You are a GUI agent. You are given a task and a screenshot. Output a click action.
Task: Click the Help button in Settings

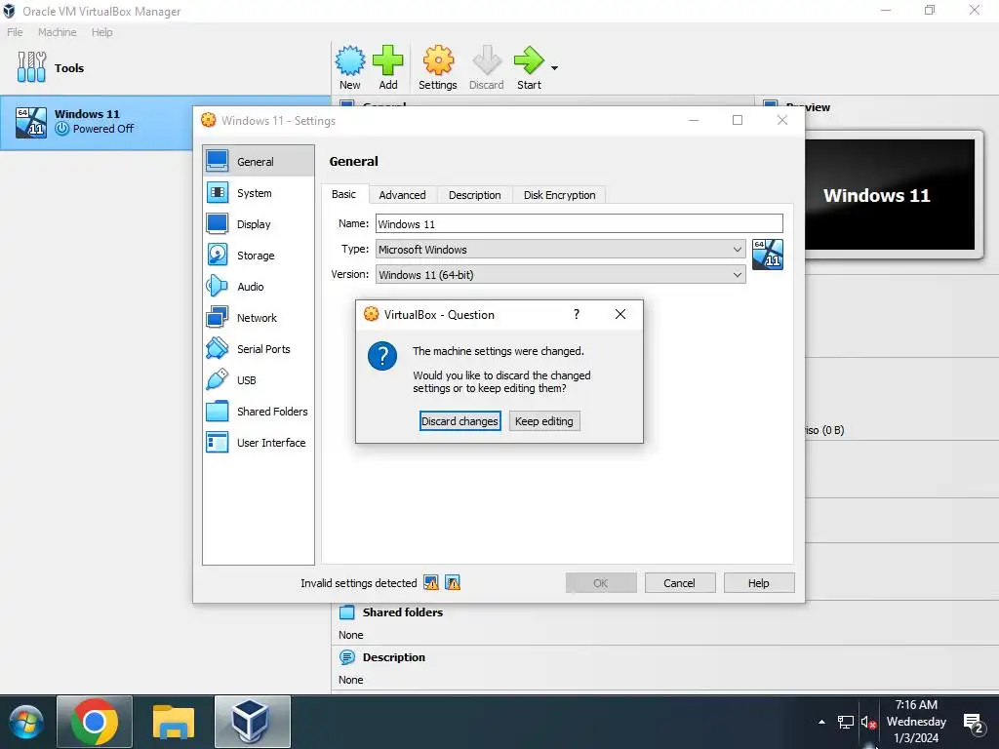(x=759, y=583)
